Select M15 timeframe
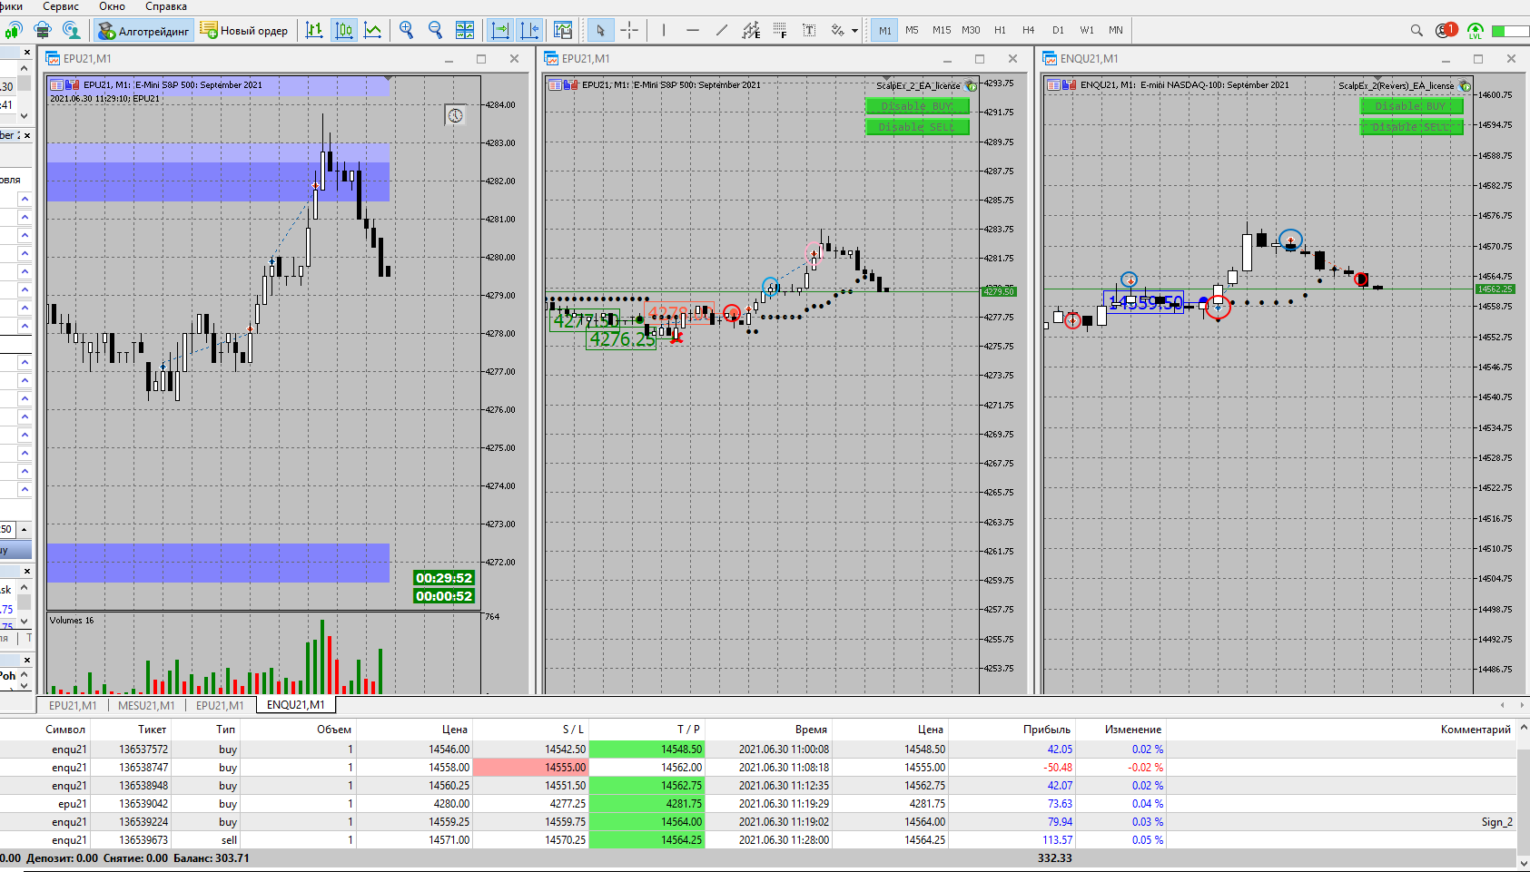The image size is (1530, 872). coord(942,30)
